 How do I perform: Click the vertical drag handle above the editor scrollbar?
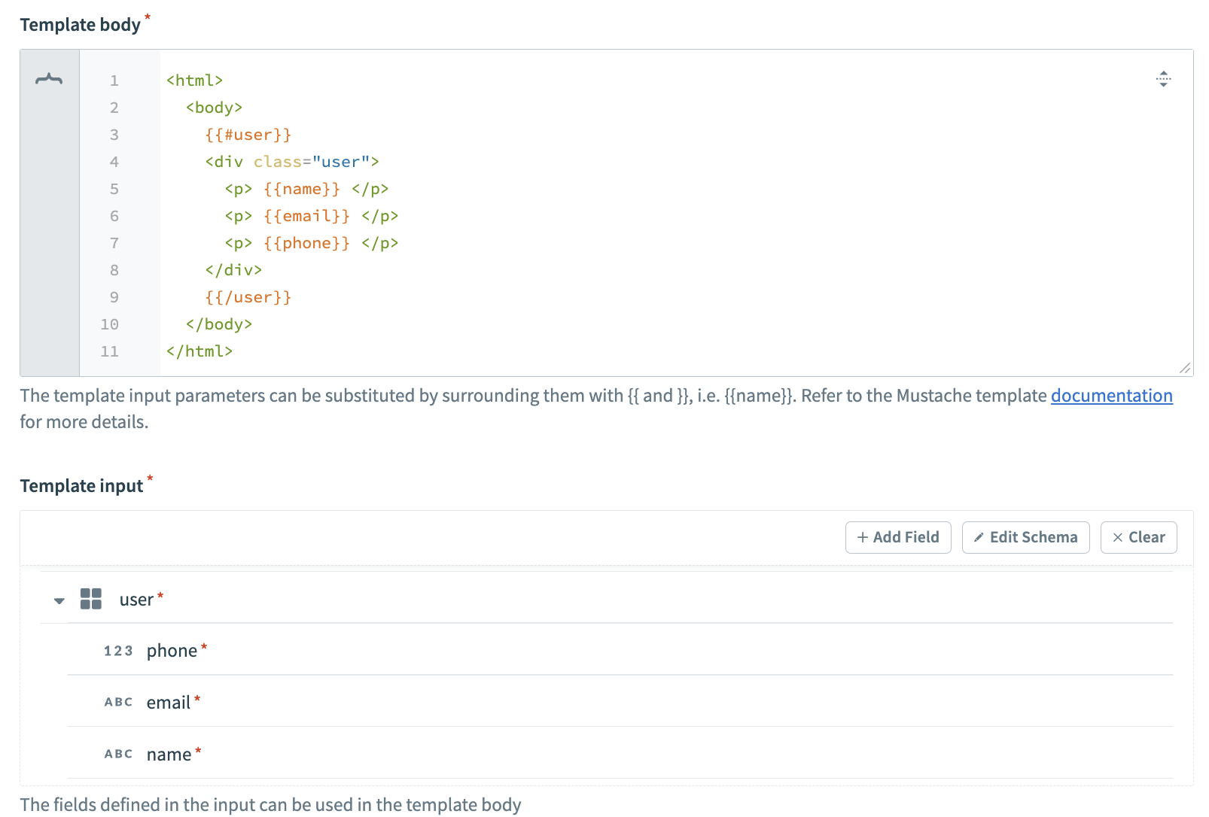click(x=1164, y=78)
